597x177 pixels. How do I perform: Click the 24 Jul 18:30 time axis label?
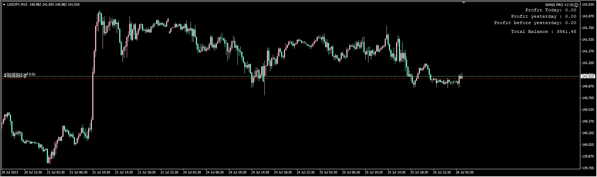pyautogui.click(x=283, y=172)
